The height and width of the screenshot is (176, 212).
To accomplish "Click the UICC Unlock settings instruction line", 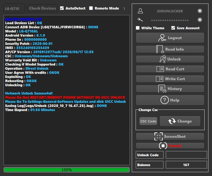I will point(65,101).
